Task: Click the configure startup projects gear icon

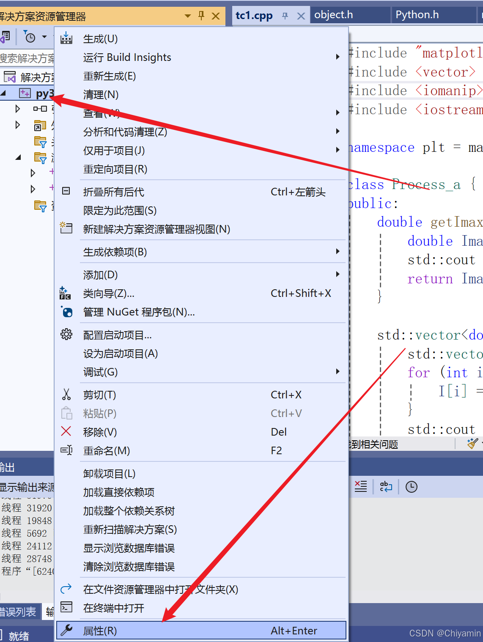Action: [x=66, y=335]
